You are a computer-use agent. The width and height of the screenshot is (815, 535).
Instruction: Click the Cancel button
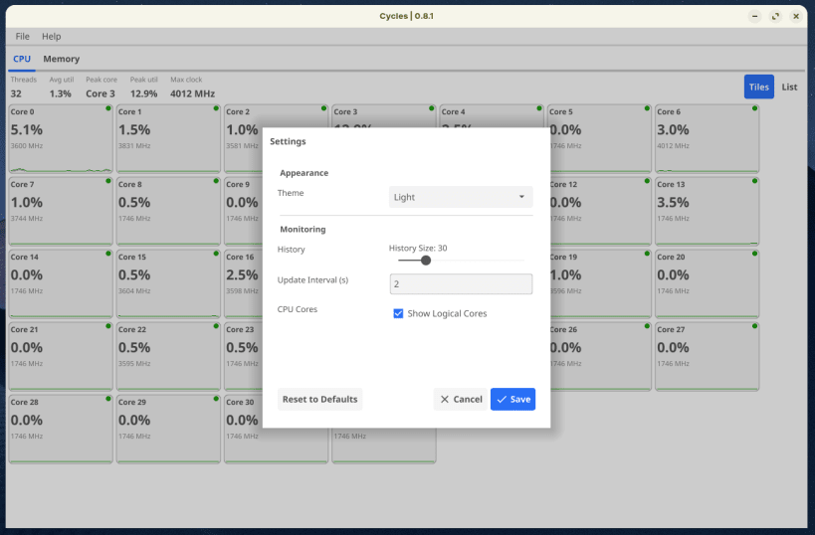click(461, 399)
